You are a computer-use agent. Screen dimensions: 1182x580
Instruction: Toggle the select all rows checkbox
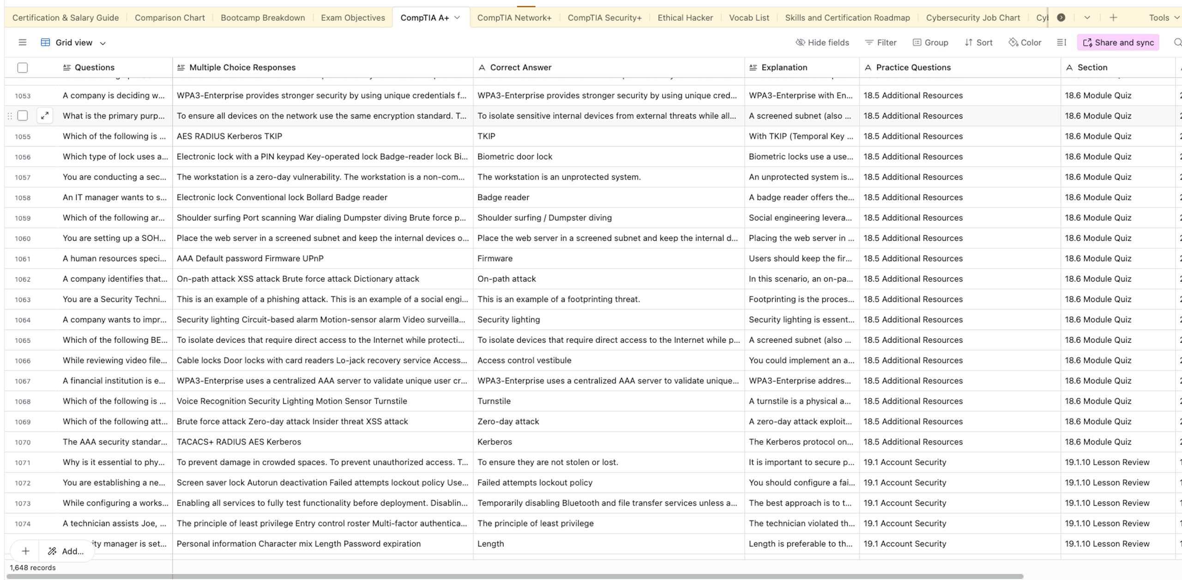[22, 67]
